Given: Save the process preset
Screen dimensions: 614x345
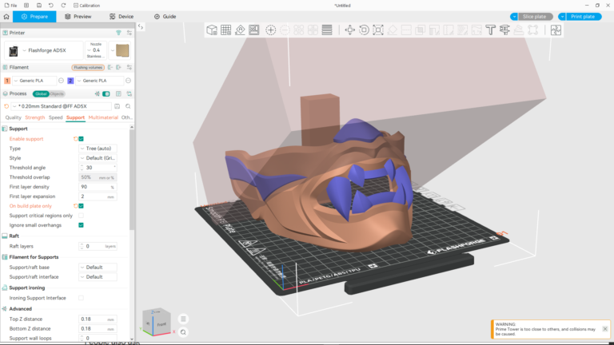Looking at the screenshot, I should (x=117, y=106).
